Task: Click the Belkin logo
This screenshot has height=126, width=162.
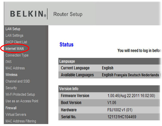Action: [28, 14]
